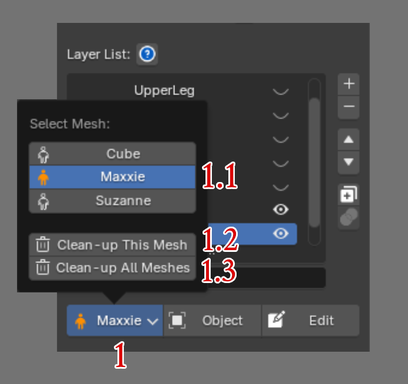Image resolution: width=408 pixels, height=384 pixels.
Task: Remove layer with the minus button
Action: (349, 107)
